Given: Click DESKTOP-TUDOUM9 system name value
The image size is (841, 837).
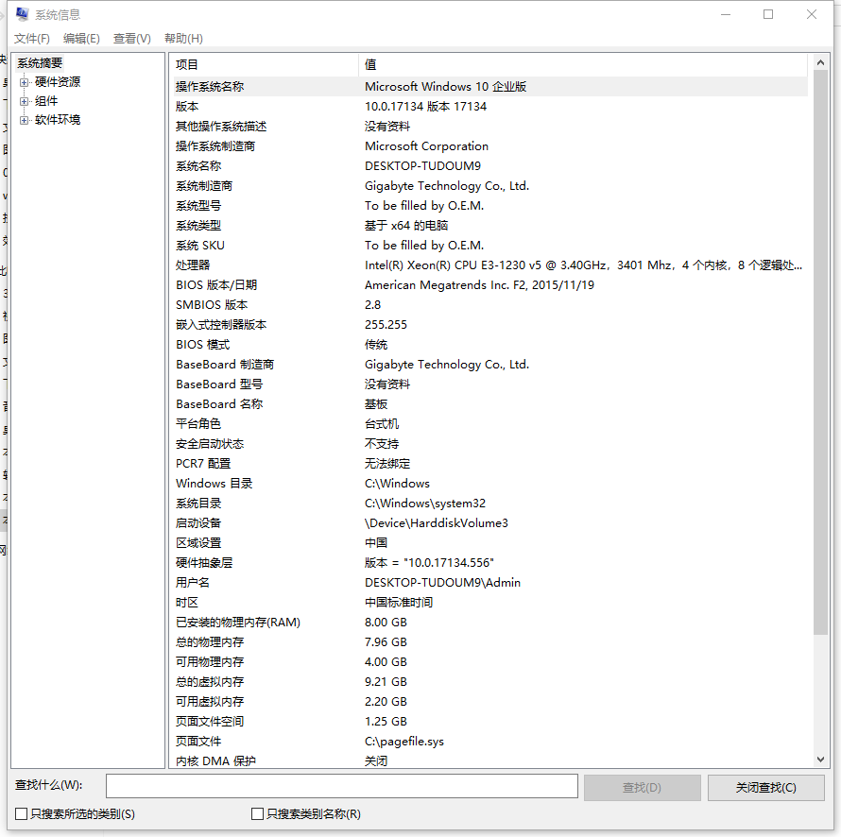Looking at the screenshot, I should pyautogui.click(x=422, y=166).
